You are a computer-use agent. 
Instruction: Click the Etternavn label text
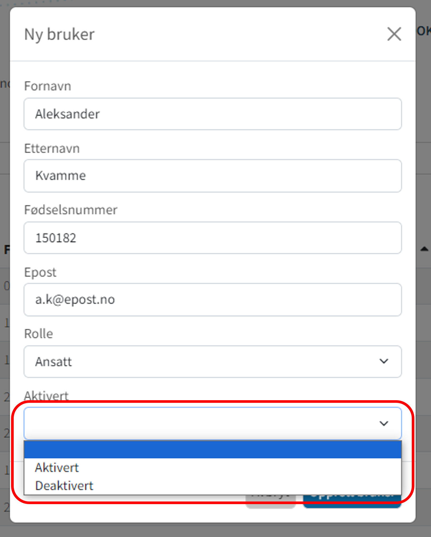52,148
